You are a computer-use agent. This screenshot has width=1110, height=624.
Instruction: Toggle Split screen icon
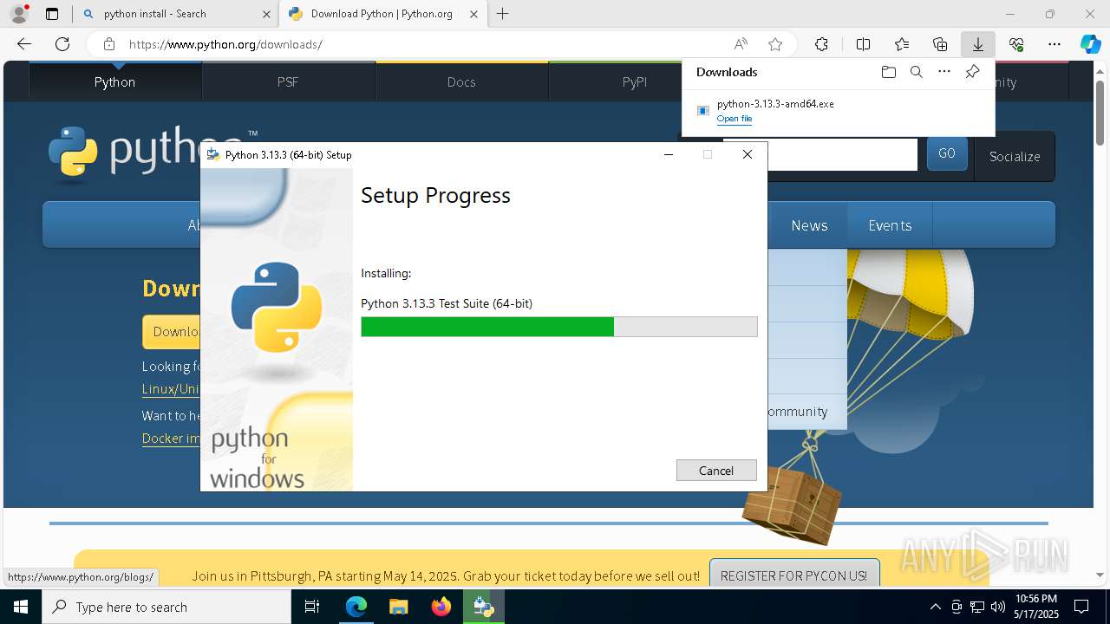point(863,44)
